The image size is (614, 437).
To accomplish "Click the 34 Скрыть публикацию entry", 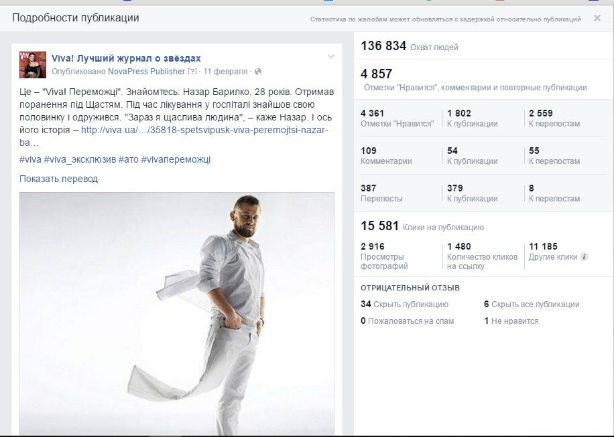I will point(404,304).
